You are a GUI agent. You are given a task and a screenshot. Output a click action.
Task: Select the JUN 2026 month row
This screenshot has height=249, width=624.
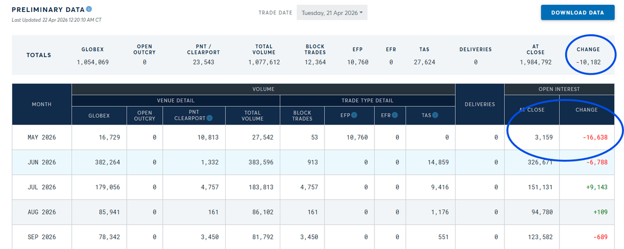[42, 162]
